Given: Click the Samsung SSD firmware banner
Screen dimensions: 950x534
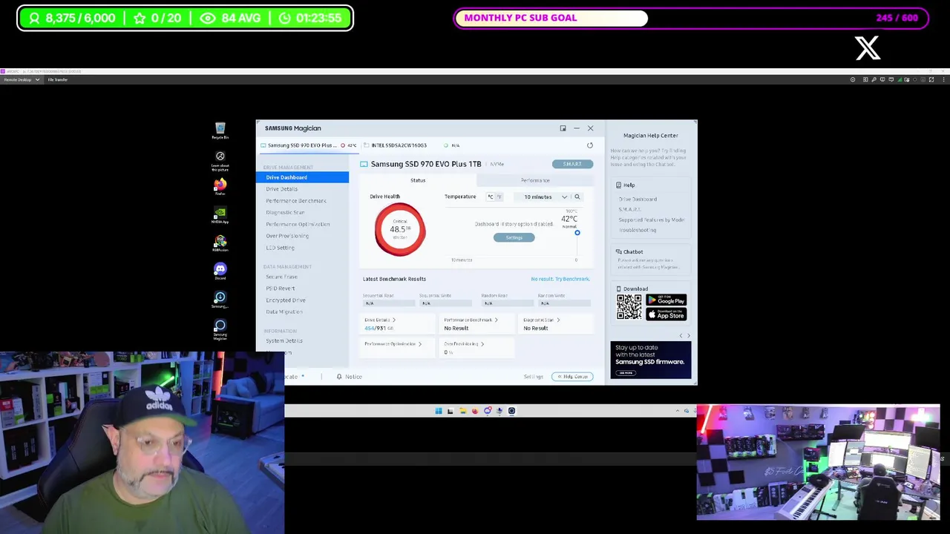Looking at the screenshot, I should 651,360.
